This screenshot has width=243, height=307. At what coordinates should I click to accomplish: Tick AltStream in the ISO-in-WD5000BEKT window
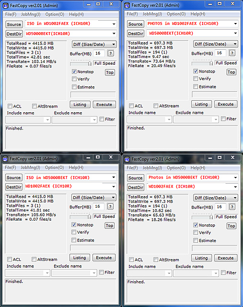point(34,260)
